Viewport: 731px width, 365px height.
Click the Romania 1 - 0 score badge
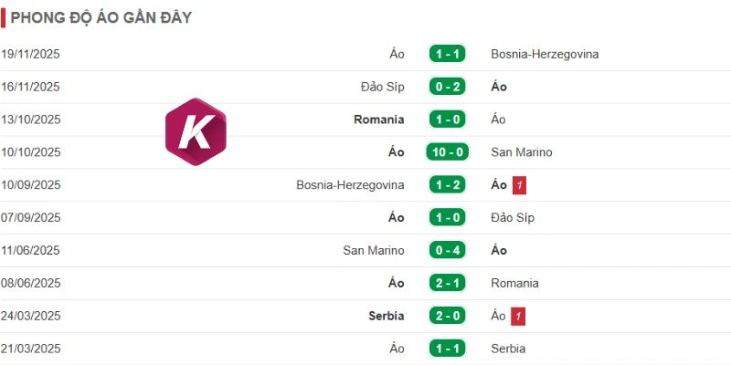point(447,120)
